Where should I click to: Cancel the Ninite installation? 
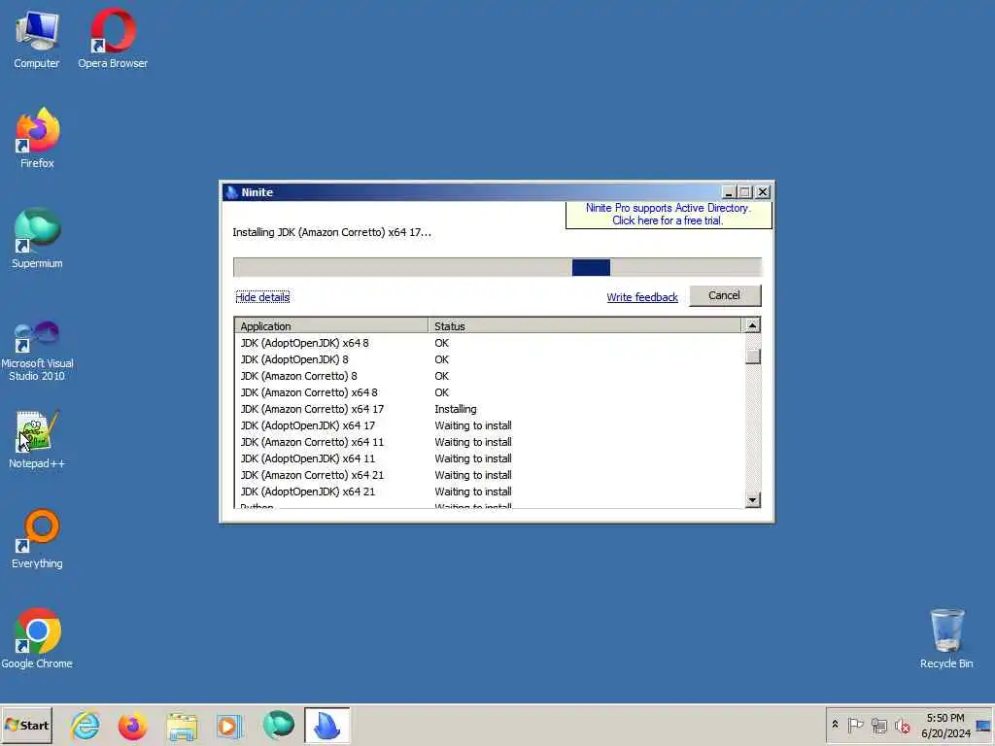[x=725, y=295]
